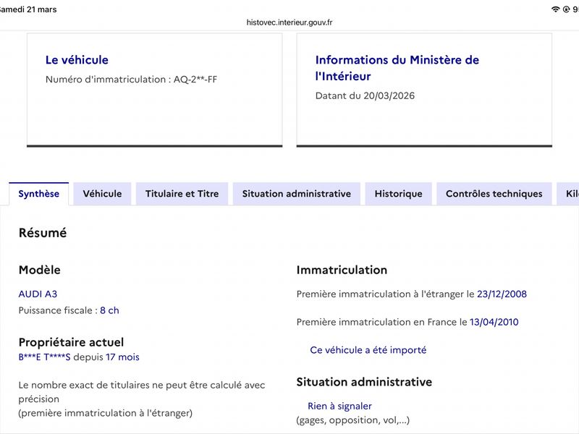Click the Situation administrative section heading
The image size is (579, 434).
[x=364, y=382]
